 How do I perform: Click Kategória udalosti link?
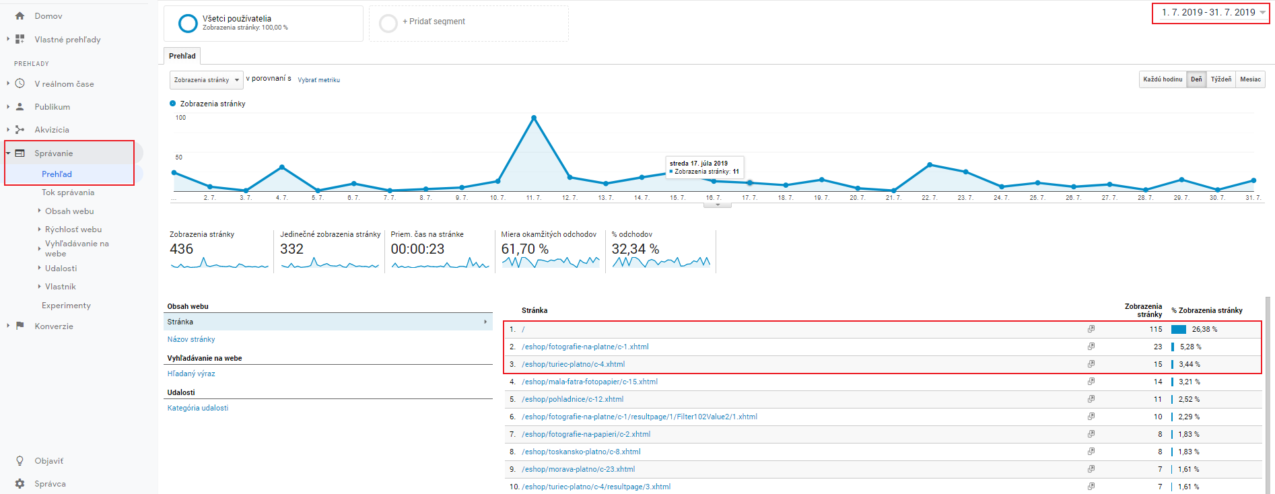[198, 408]
